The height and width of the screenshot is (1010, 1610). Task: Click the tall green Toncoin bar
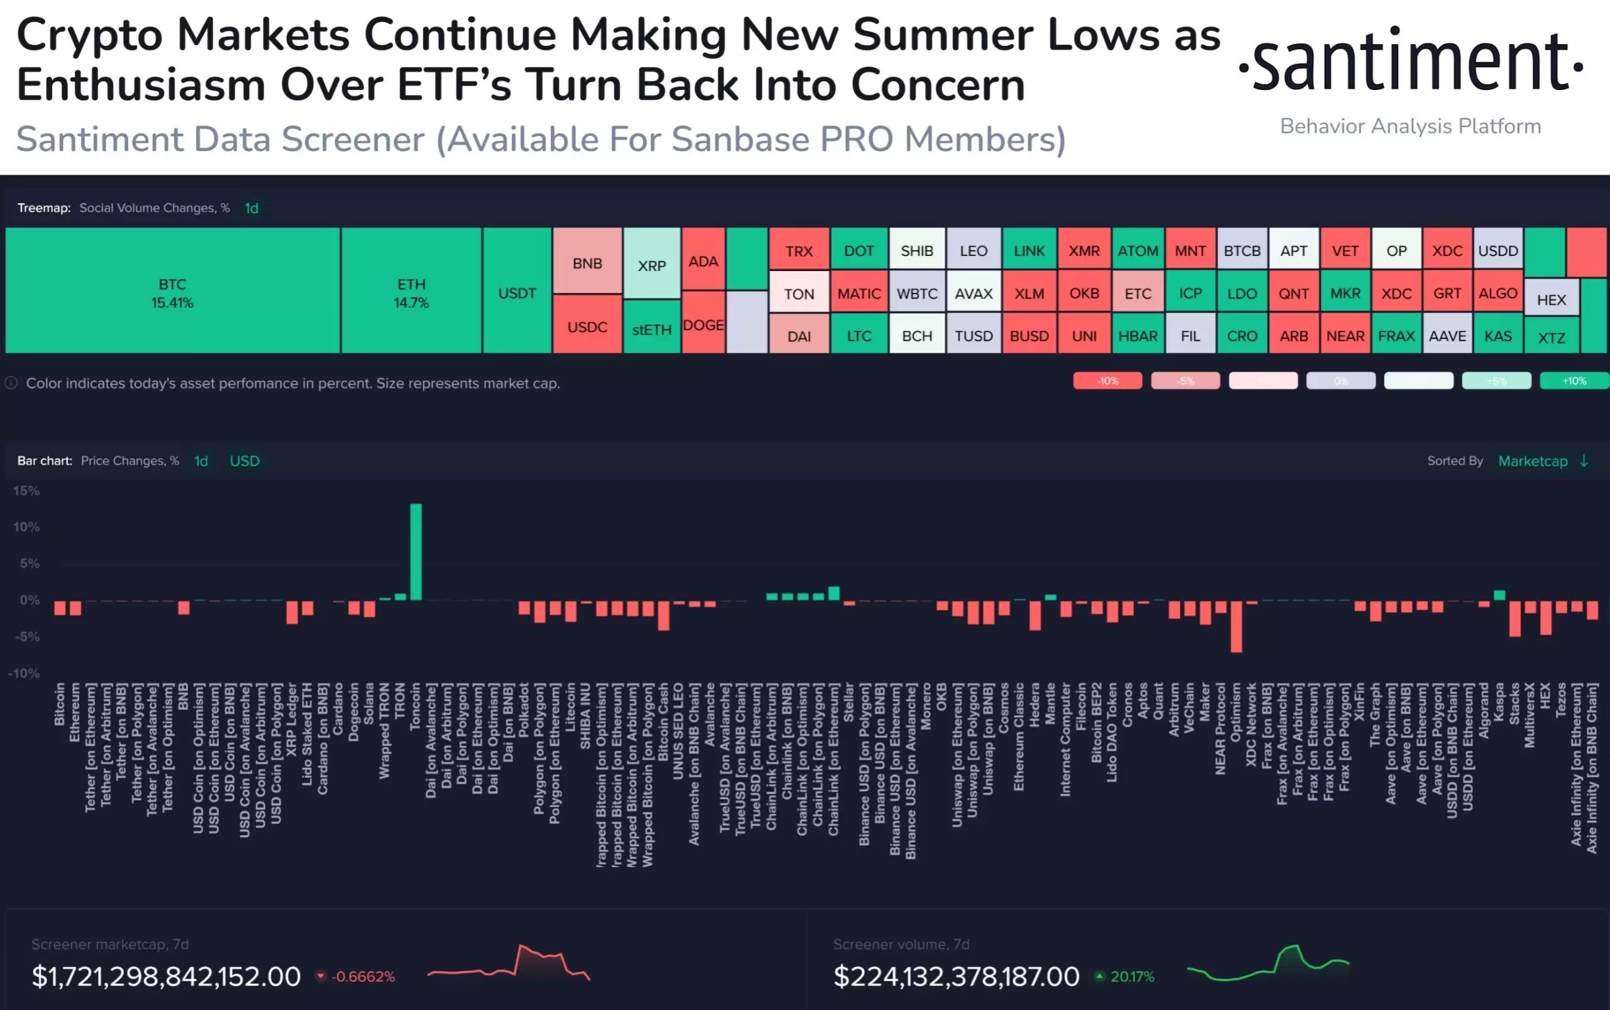pos(416,552)
